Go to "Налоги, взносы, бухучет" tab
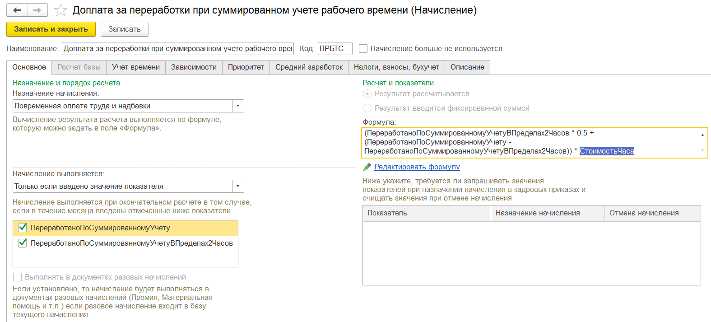 396,67
